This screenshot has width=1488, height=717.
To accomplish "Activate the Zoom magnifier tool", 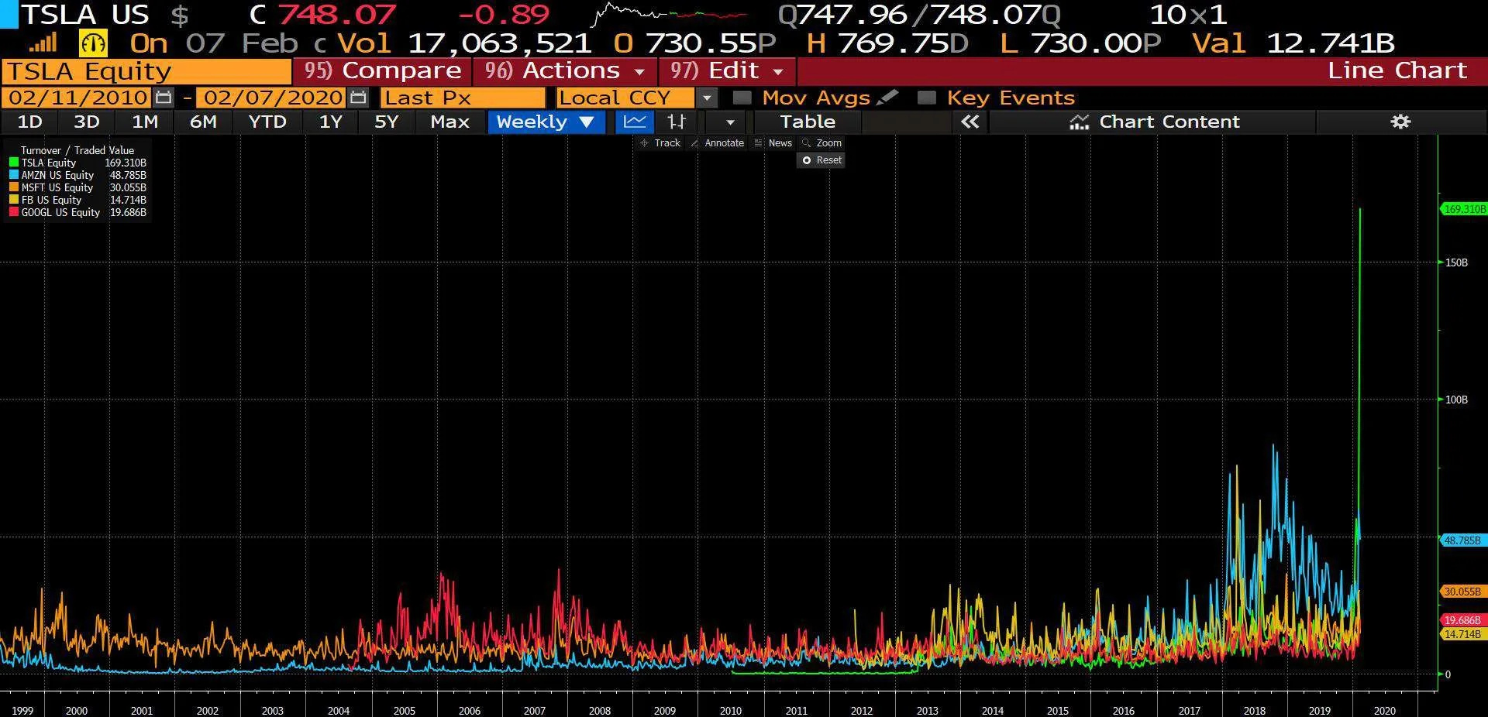I will tap(822, 143).
